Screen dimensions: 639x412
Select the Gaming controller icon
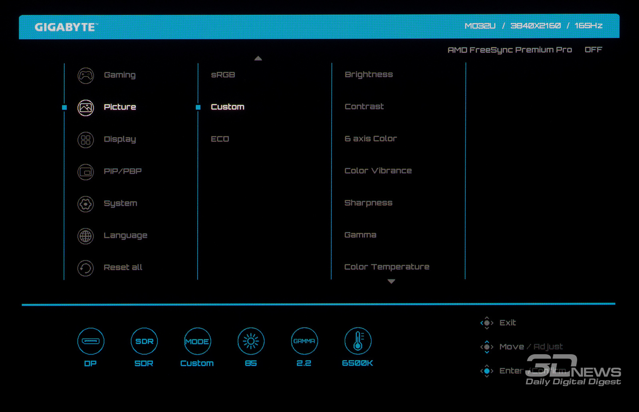pyautogui.click(x=85, y=75)
